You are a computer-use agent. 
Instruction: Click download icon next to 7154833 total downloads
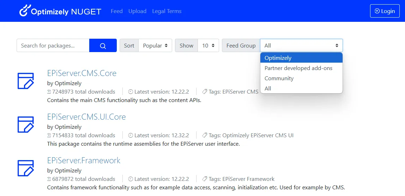pos(49,135)
